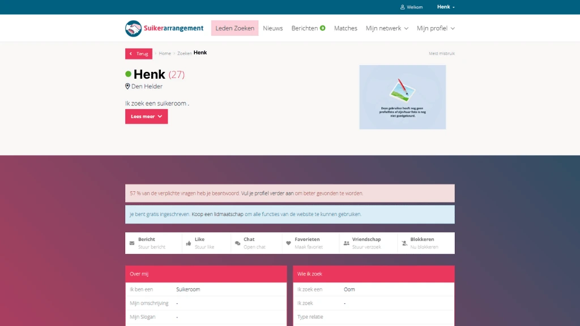Expand profile text with Lees meer
The width and height of the screenshot is (580, 326).
click(146, 117)
